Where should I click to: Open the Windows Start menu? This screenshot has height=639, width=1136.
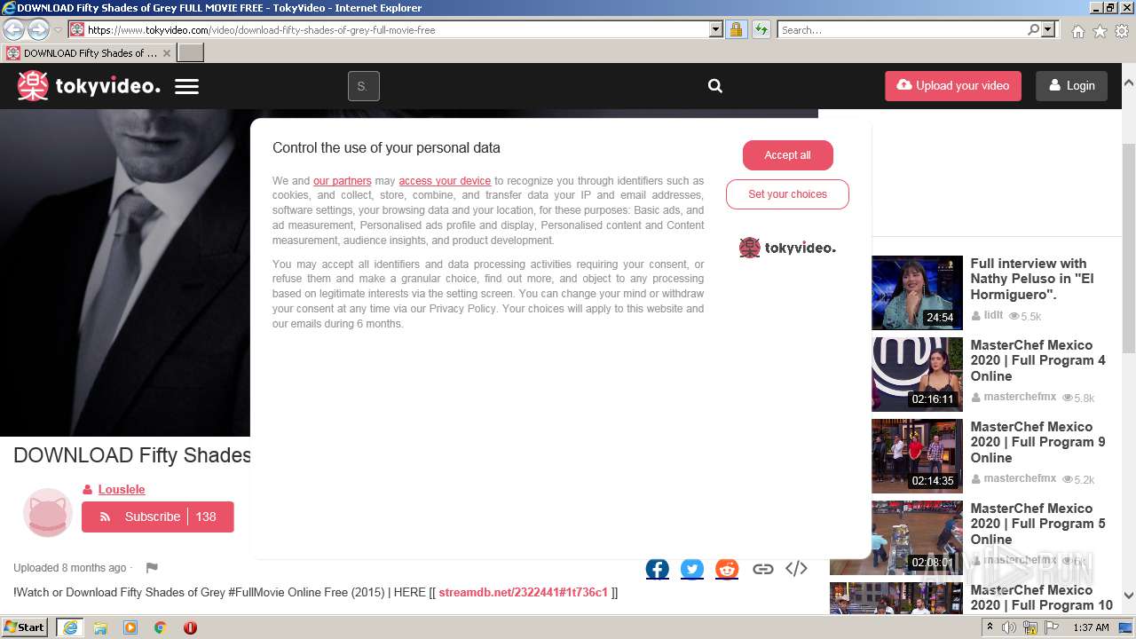click(25, 627)
